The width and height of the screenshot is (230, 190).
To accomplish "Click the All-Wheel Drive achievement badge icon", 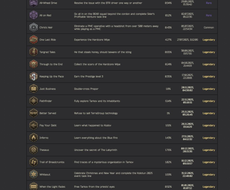I will 34,3.
